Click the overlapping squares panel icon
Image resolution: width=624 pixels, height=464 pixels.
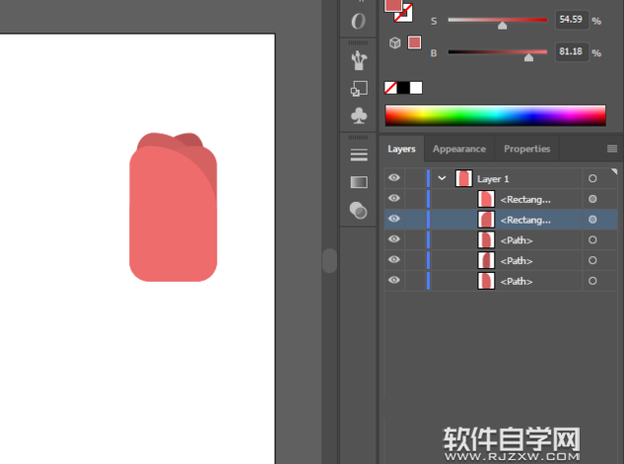(x=359, y=89)
